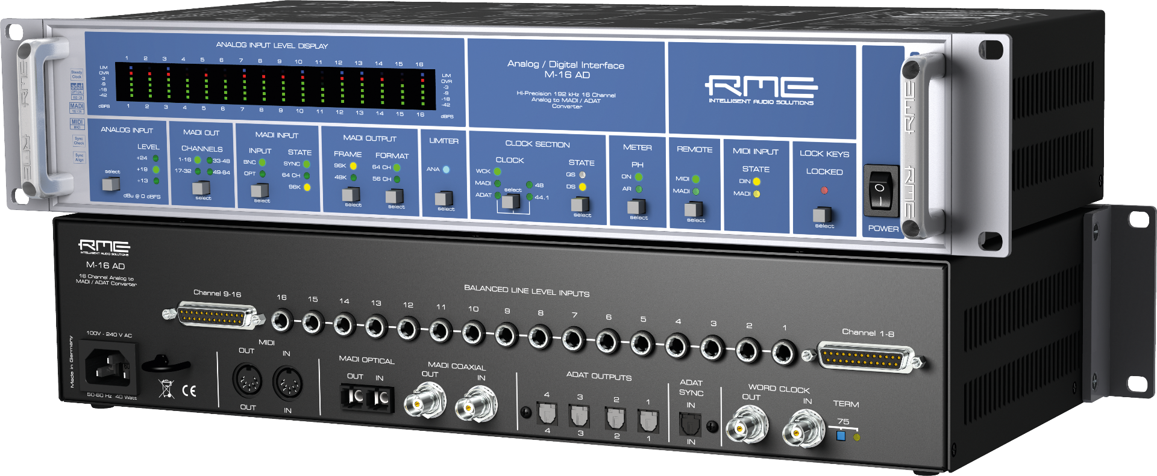Click the DIN state LED under MIDI INPUT

[756, 182]
